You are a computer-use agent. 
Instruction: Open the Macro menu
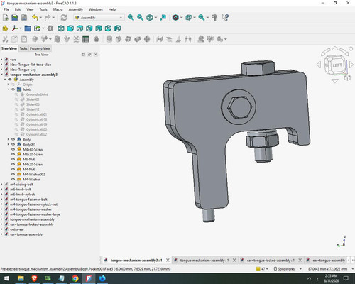[x=58, y=9]
